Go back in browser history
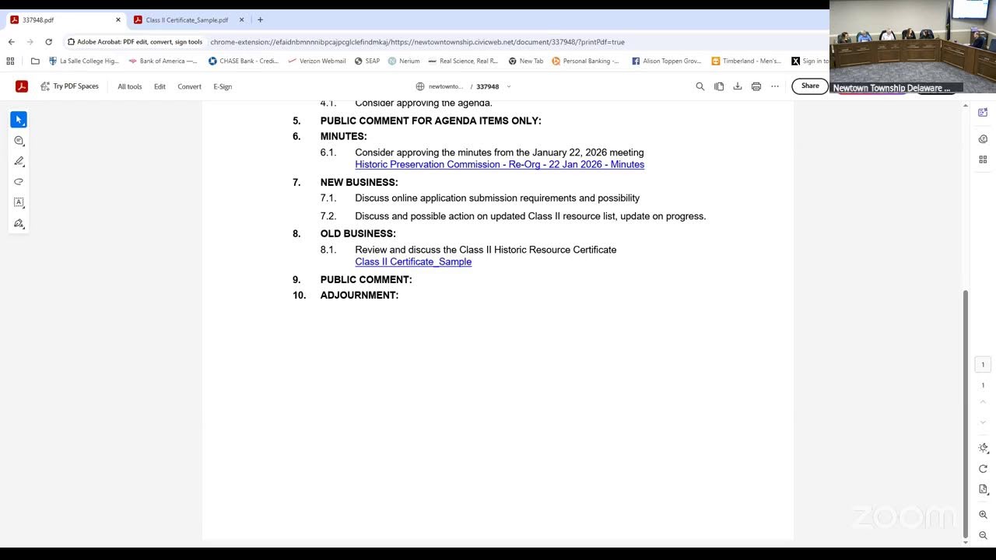The image size is (996, 560). [x=11, y=42]
